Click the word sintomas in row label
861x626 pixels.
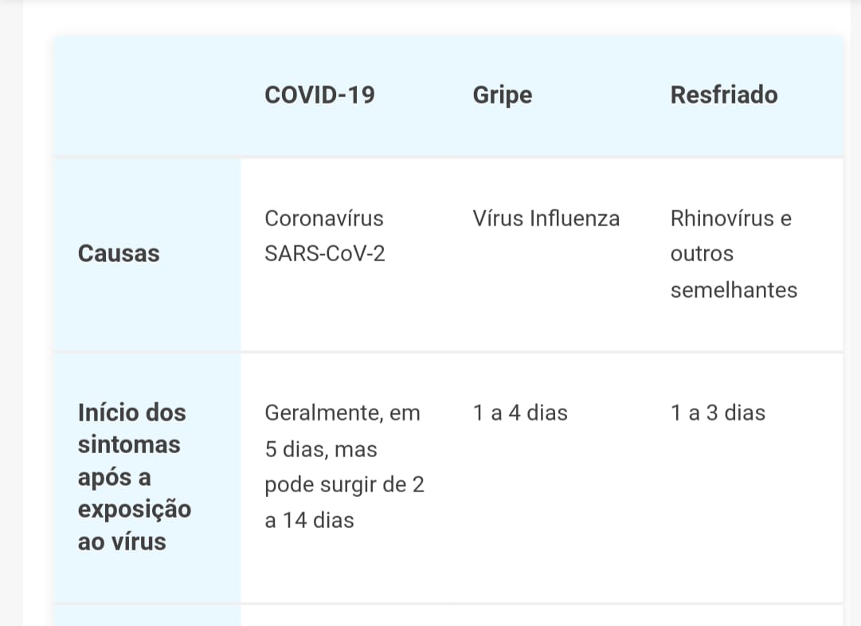(129, 444)
